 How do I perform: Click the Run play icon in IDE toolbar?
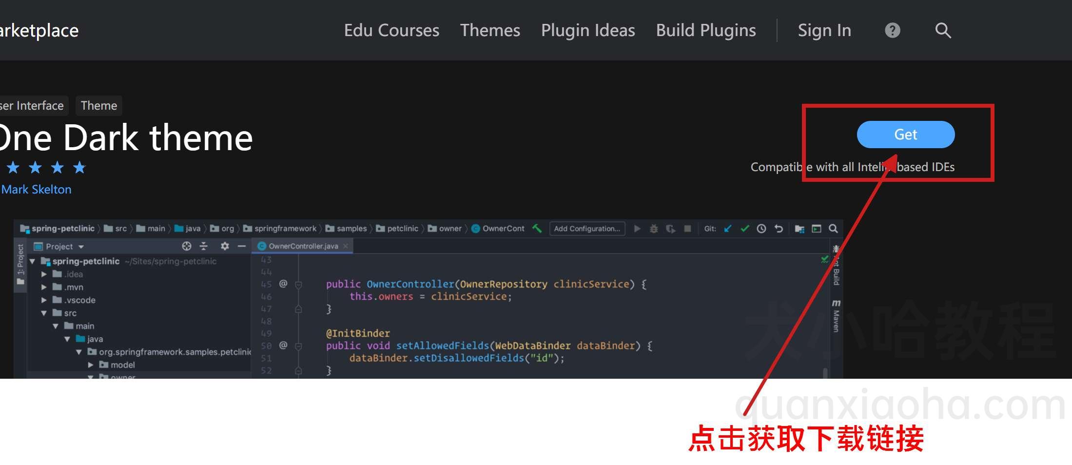[x=637, y=229]
